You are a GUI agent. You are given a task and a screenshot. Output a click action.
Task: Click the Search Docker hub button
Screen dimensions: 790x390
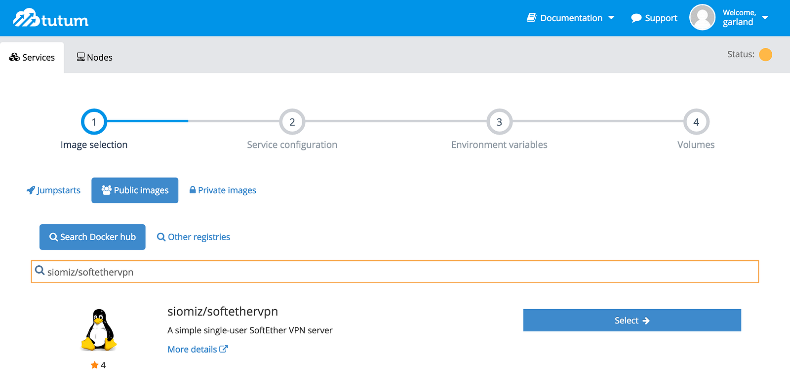point(92,237)
